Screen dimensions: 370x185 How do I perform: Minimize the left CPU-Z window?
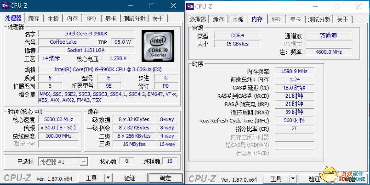point(130,5)
